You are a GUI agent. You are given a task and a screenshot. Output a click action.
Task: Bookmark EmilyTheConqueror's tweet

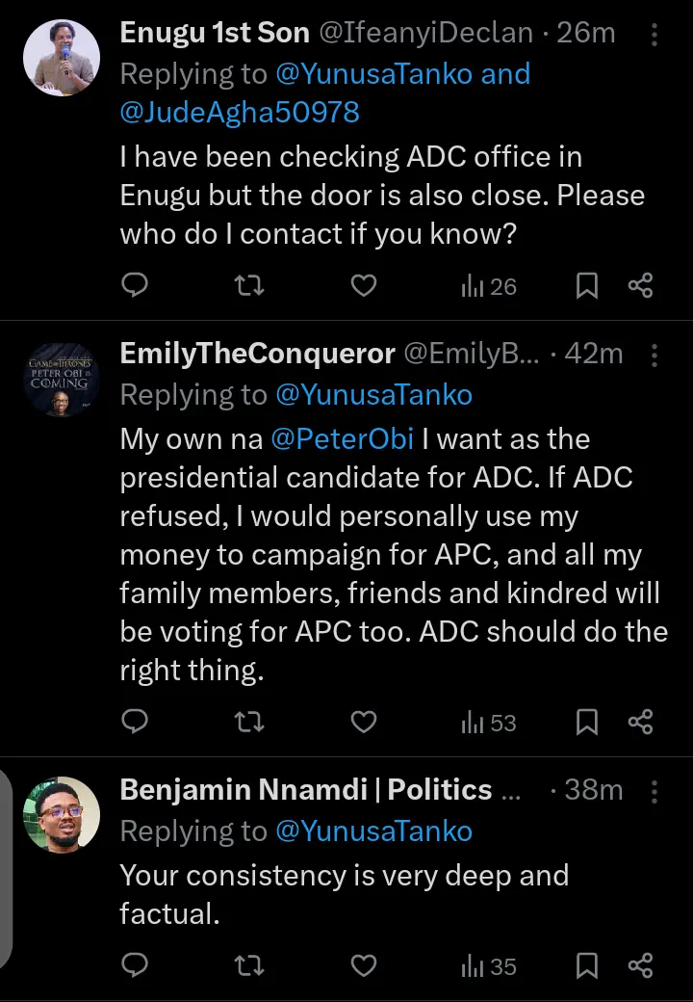pyautogui.click(x=586, y=722)
